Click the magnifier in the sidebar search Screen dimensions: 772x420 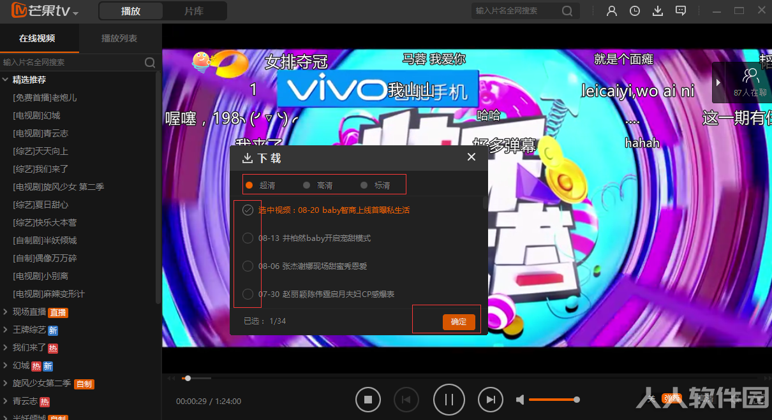click(x=150, y=62)
